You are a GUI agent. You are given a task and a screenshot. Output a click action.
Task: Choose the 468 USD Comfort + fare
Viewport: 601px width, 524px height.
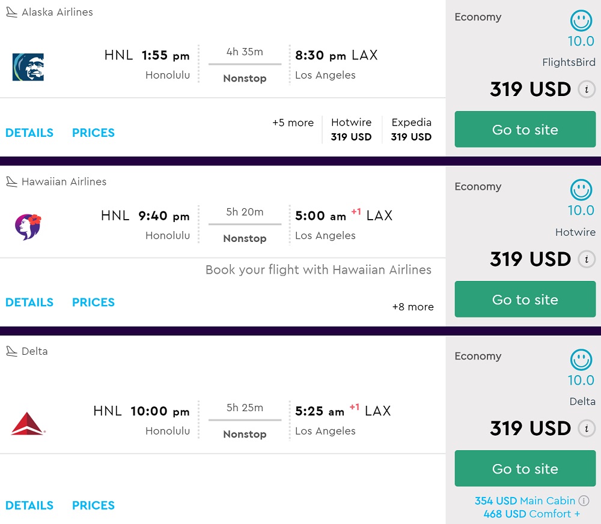pos(531,514)
